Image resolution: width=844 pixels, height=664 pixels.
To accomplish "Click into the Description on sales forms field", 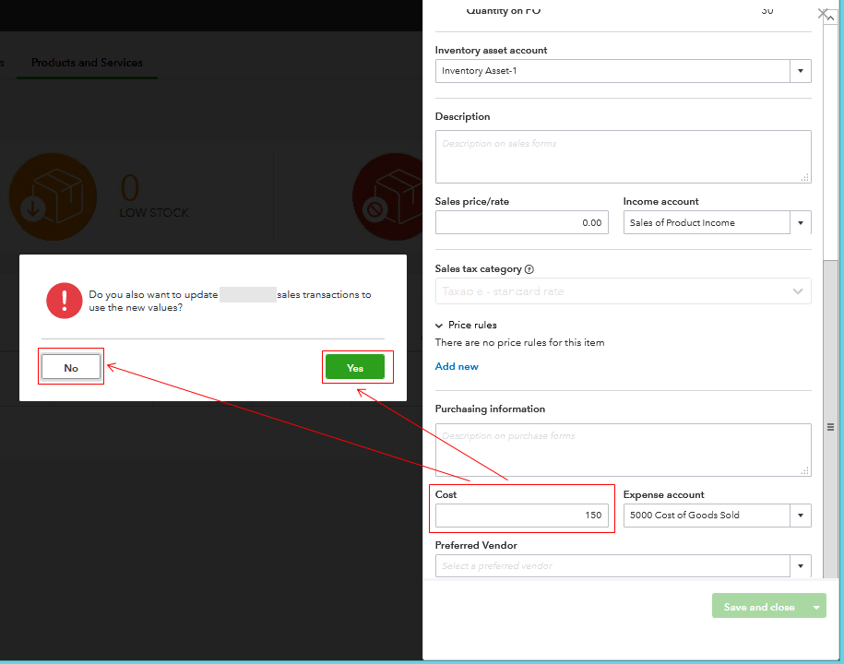I will point(623,157).
